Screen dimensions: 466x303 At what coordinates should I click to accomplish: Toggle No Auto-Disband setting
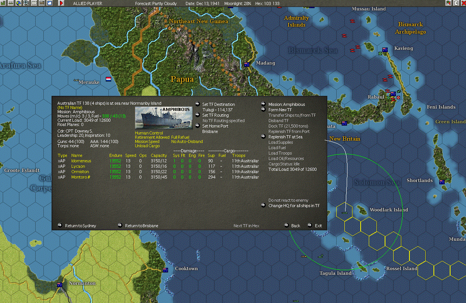click(x=187, y=141)
